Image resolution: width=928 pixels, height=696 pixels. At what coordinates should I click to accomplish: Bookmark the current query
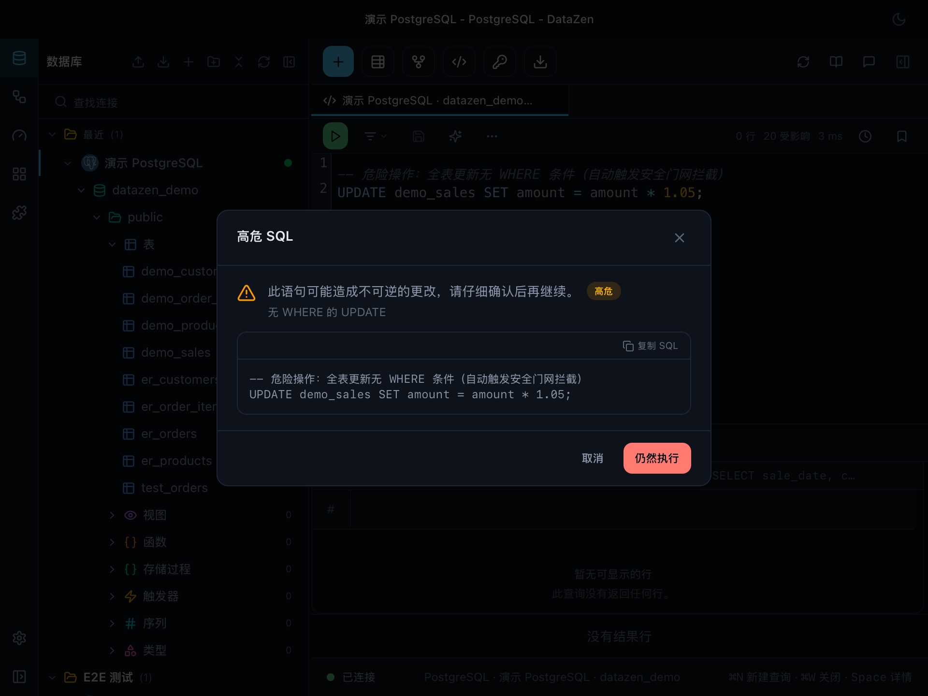tap(902, 136)
